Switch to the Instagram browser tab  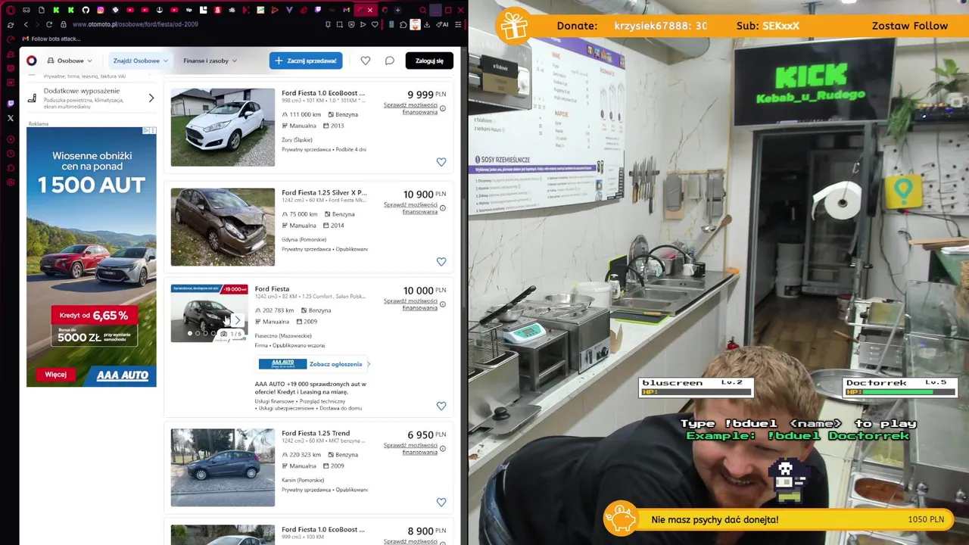(100, 10)
